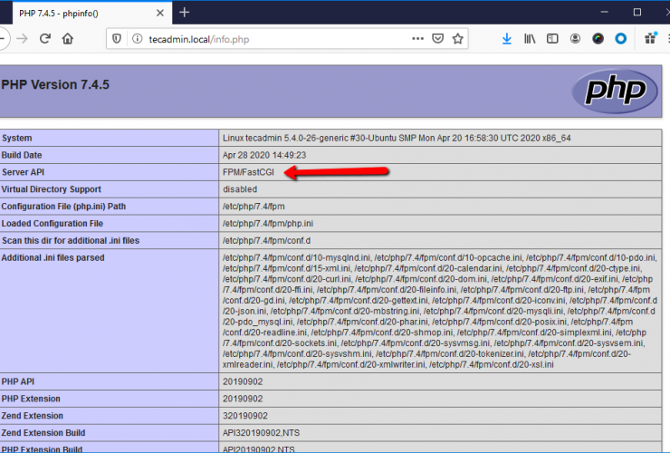Viewport: 670px width, 453px height.
Task: Close the phpinfo() tab
Action: click(158, 12)
